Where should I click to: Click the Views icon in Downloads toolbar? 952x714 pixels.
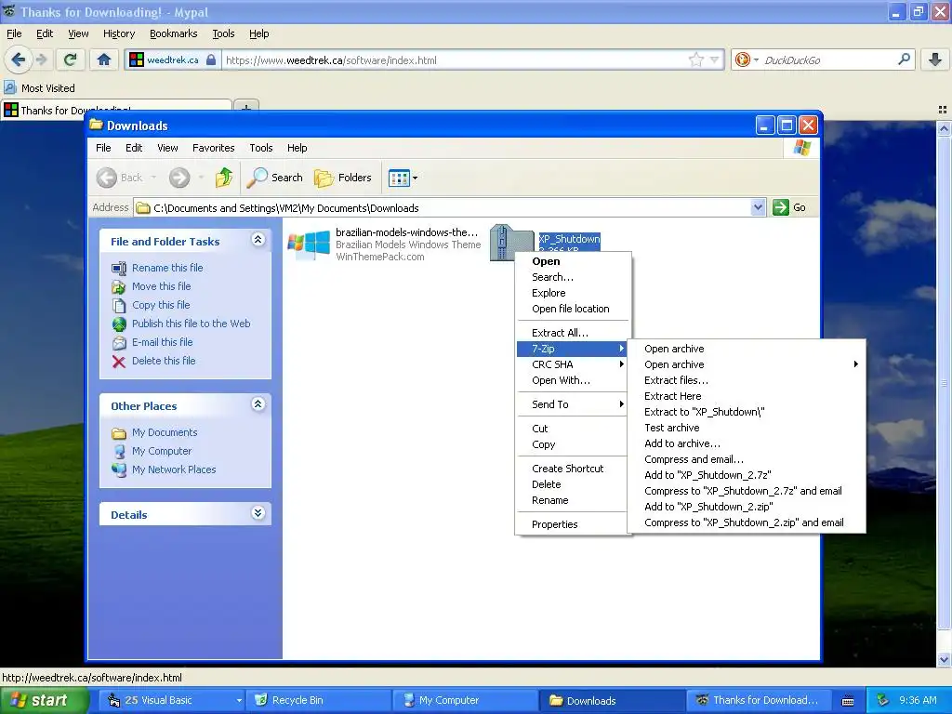pos(399,178)
